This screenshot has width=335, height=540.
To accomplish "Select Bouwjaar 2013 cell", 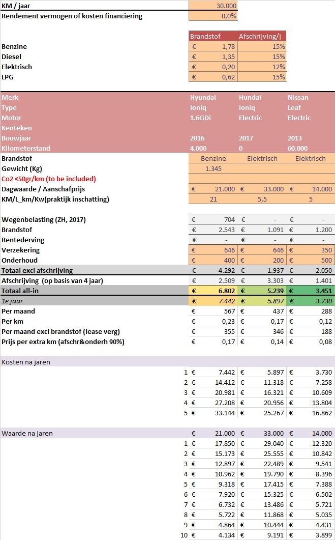I will (311, 138).
